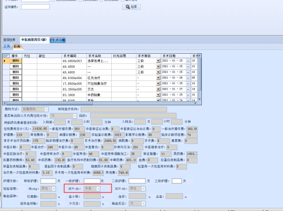Viewport: 283px width, 211px height.
Task: Open the HbsAg dropdown
Action: pos(54,189)
